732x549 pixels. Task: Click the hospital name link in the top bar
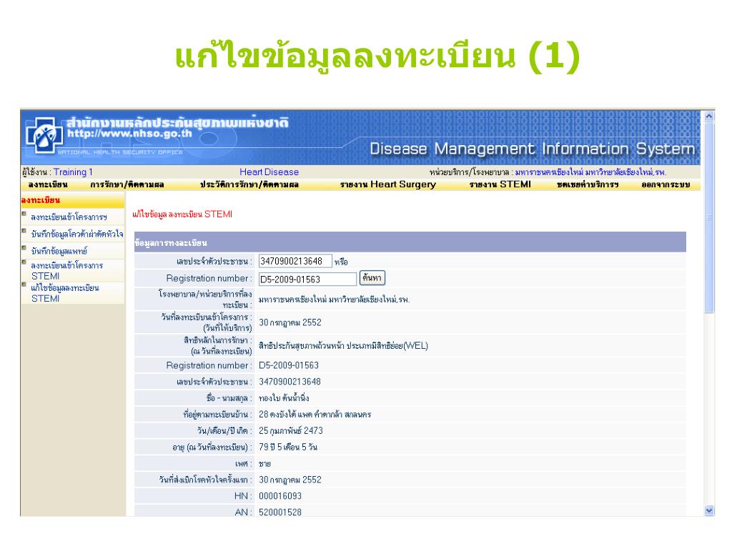(590, 172)
